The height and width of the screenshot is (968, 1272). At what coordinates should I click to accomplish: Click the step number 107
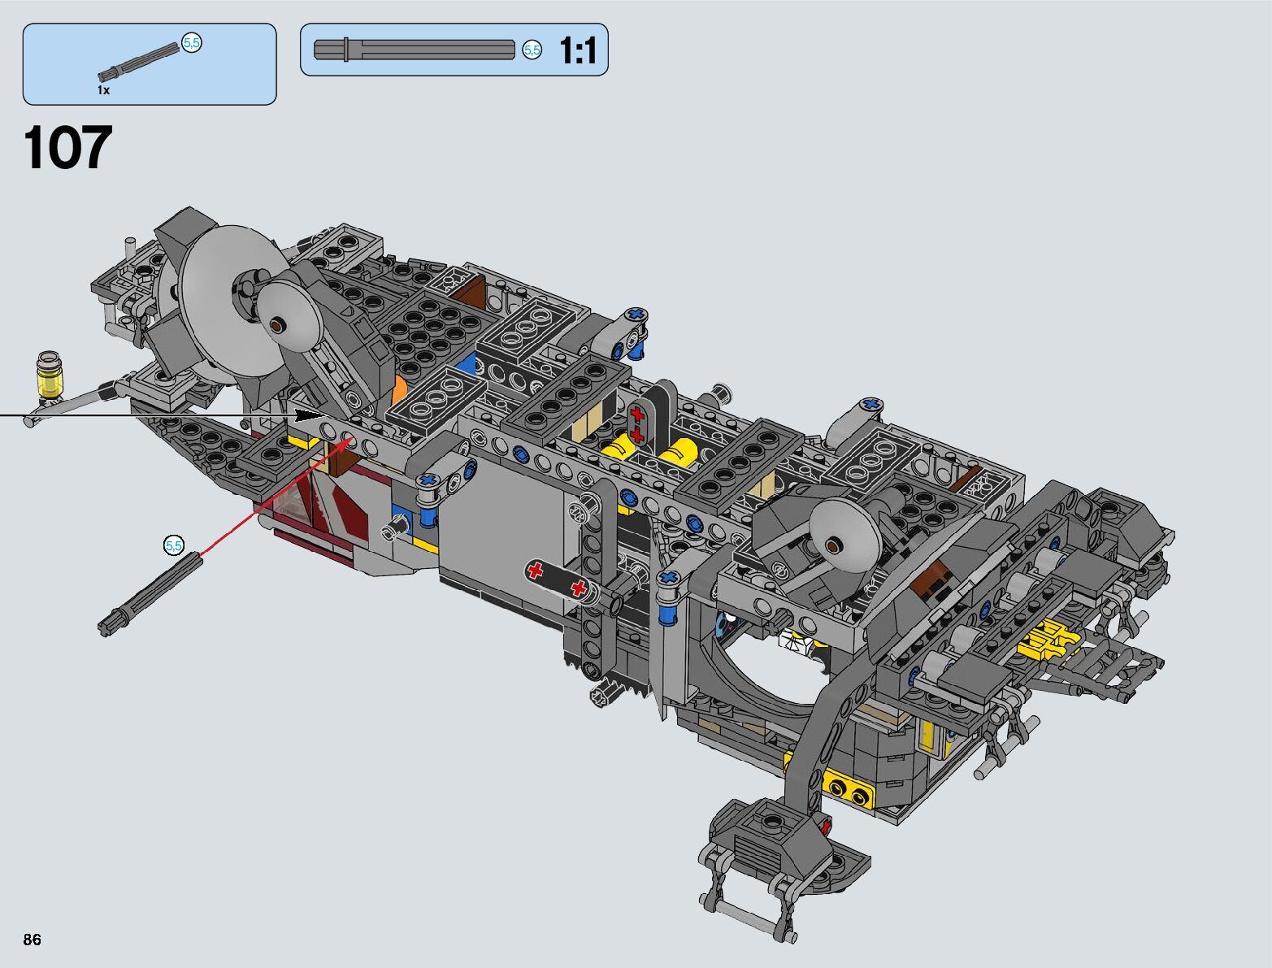pyautogui.click(x=68, y=148)
